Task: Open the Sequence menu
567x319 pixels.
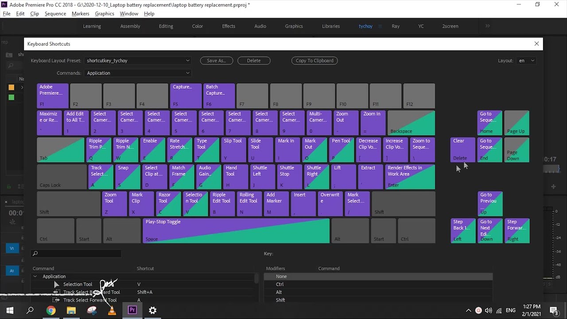Action: [x=55, y=14]
